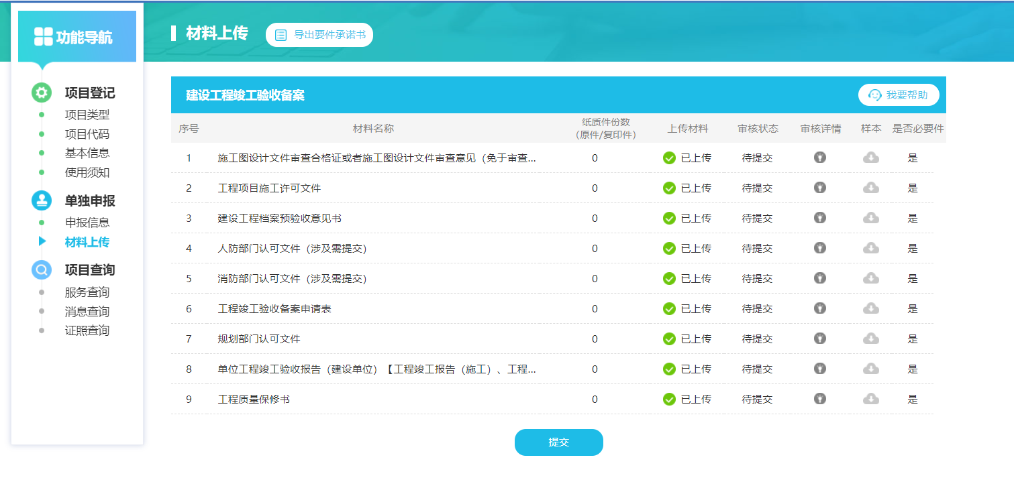Click the 施工图设计文件审查合格证 material name
1014x486 pixels.
[376, 158]
